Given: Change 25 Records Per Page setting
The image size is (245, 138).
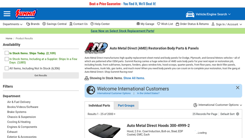Looking at the screenshot, I should (205, 114).
